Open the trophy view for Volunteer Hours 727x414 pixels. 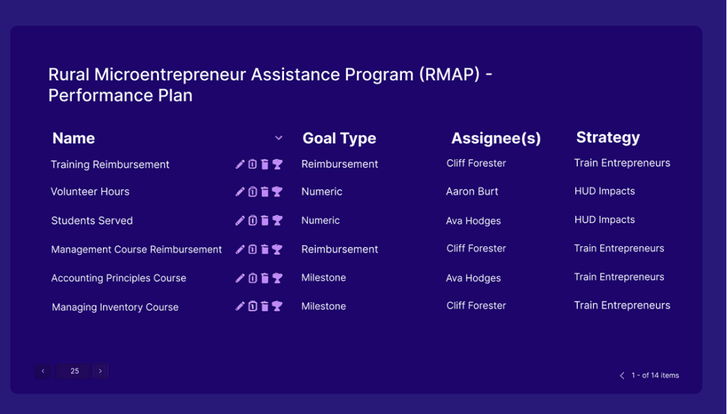277,192
